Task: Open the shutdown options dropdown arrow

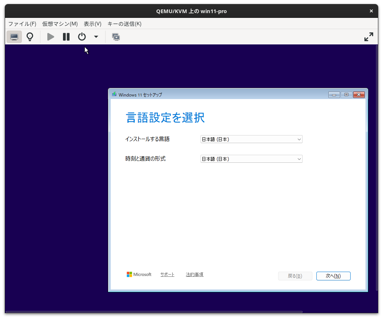Action: point(96,36)
